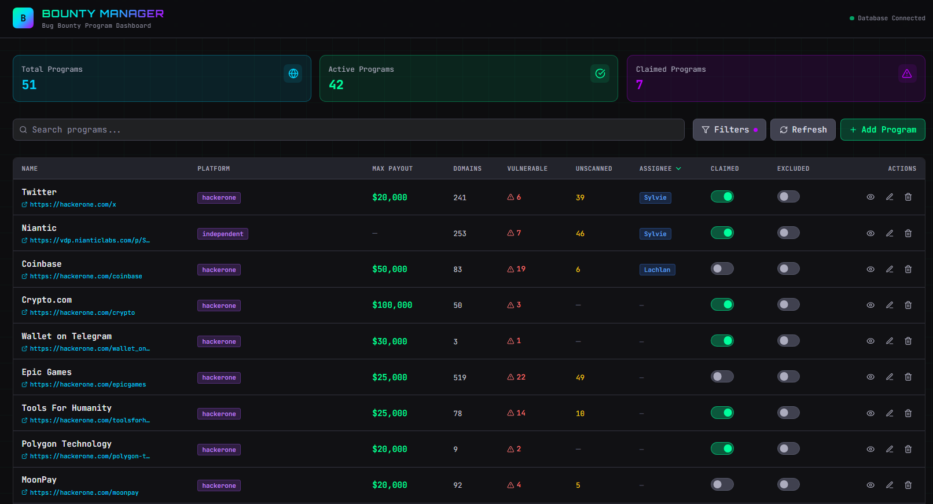The width and height of the screenshot is (933, 504).
Task: Open the eye view icon for Niantic
Action: click(x=870, y=233)
